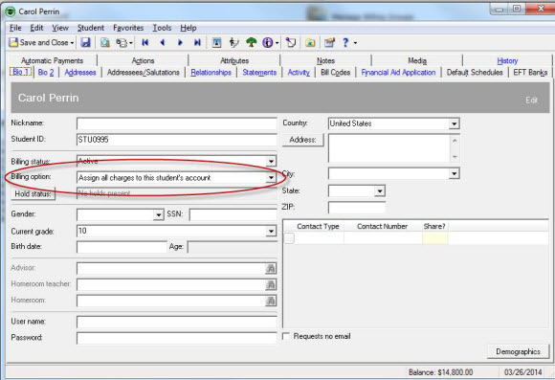Open the EFT Banks tab
The width and height of the screenshot is (555, 380).
click(530, 72)
